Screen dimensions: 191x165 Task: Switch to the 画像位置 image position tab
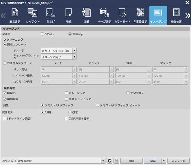[x=176, y=16]
